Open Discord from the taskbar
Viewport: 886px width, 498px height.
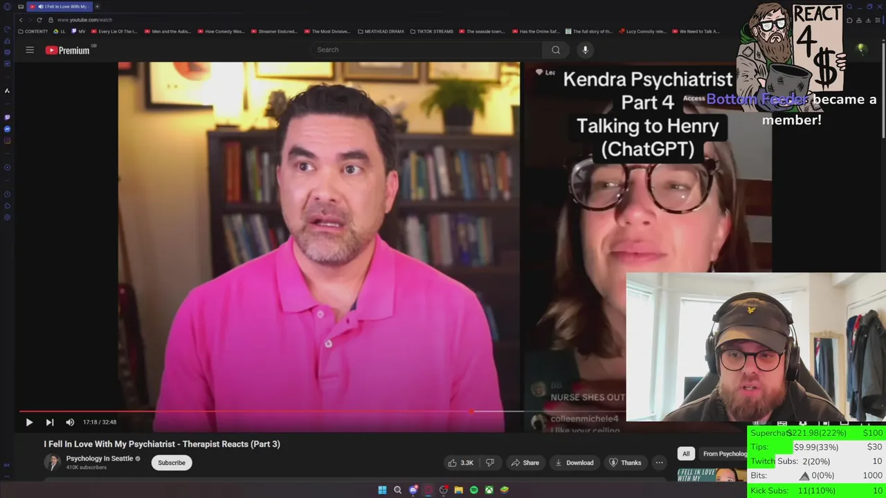(x=413, y=490)
